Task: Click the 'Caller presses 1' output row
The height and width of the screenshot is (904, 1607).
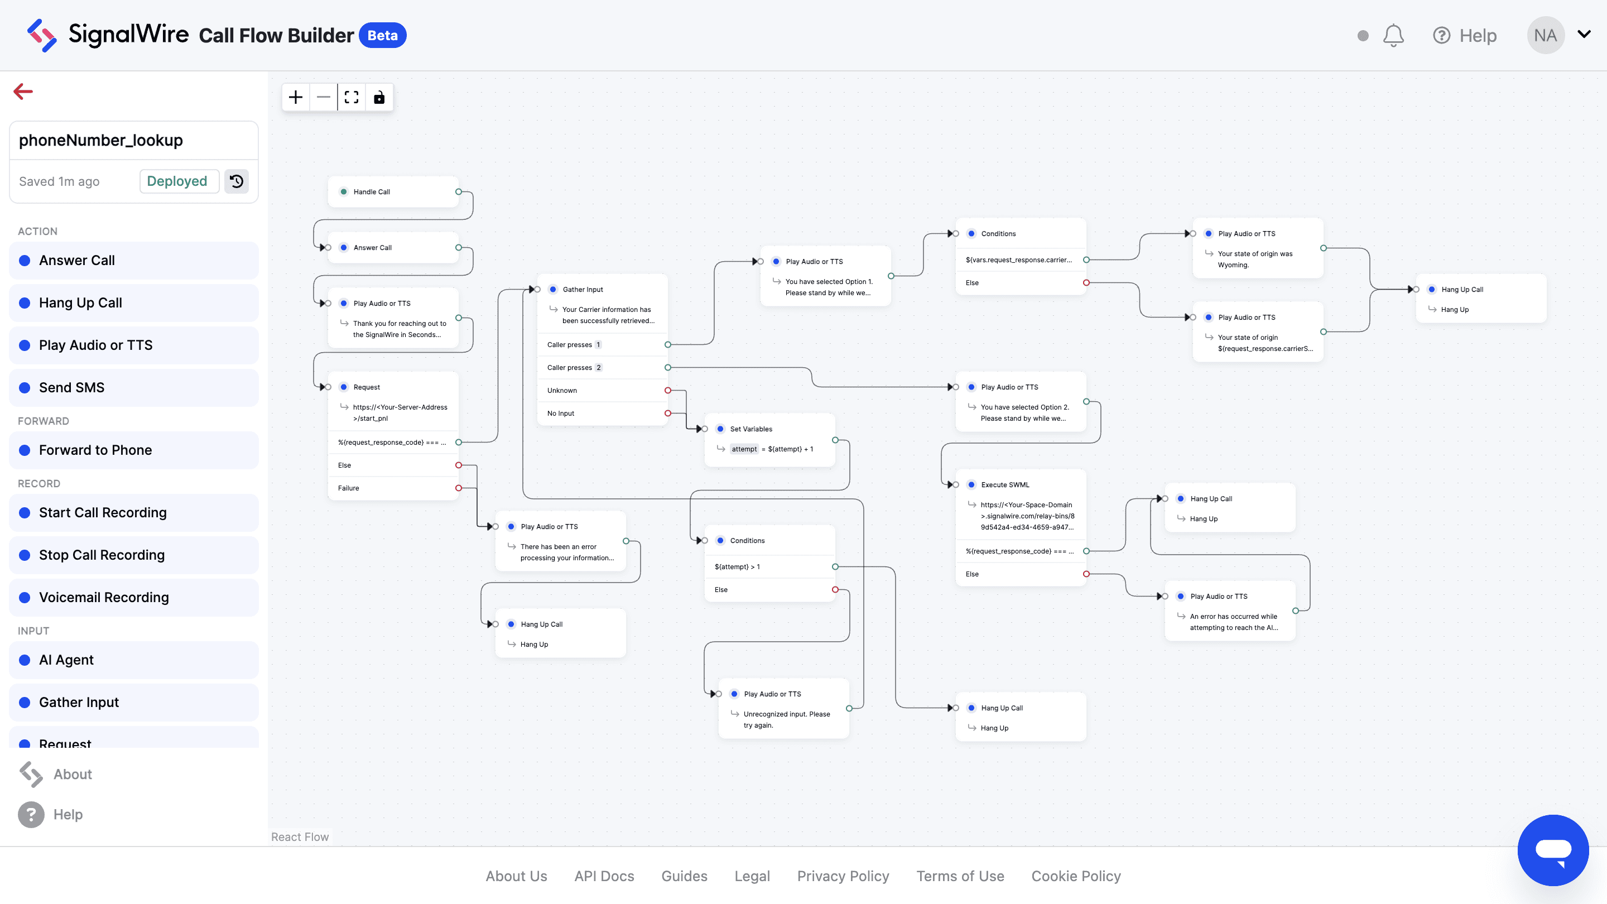Action: point(603,344)
